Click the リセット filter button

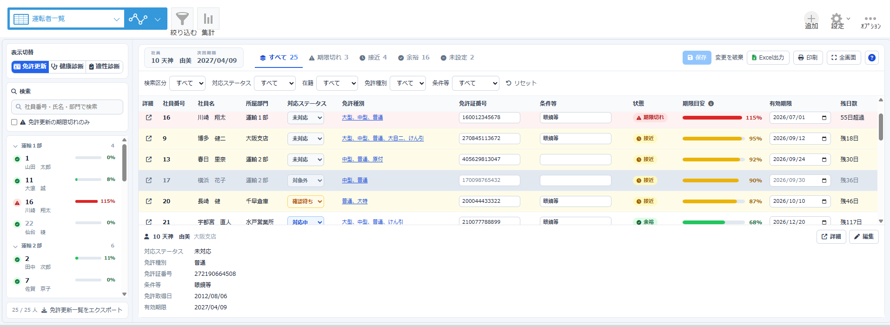pyautogui.click(x=521, y=83)
